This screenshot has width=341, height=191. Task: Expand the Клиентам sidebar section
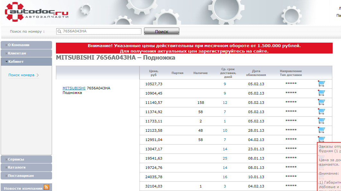[x=26, y=54]
